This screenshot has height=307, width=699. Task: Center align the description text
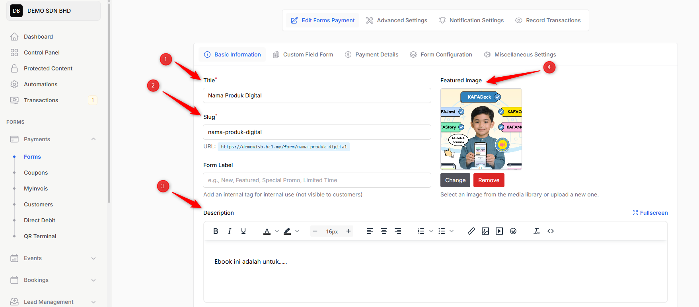[x=384, y=231]
